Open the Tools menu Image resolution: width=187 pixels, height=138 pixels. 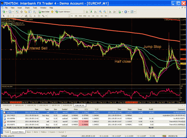(35, 8)
